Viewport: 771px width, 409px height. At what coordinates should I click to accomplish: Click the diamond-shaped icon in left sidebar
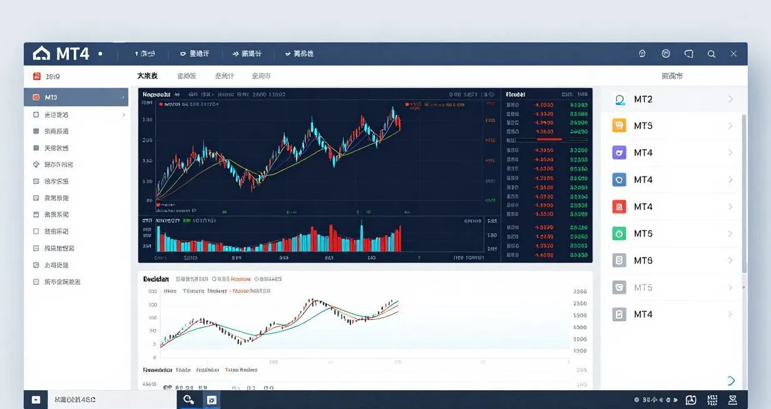[36, 164]
